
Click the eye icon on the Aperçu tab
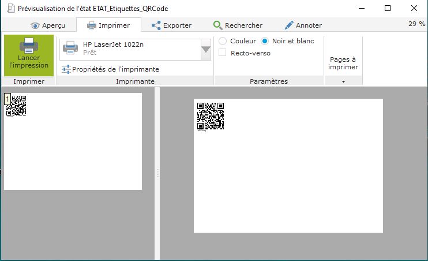(x=35, y=25)
